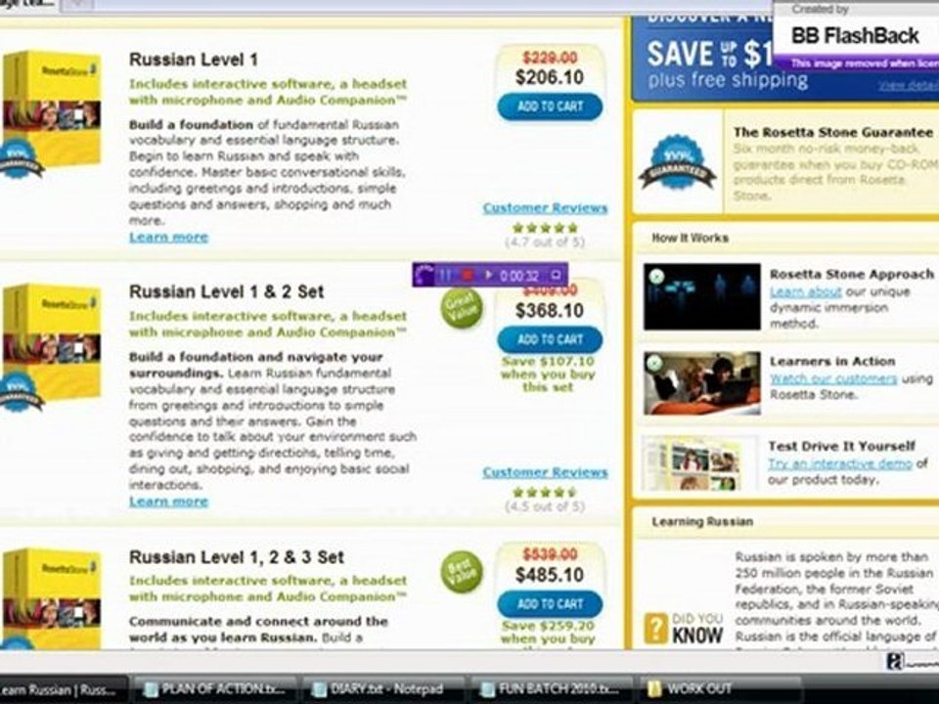Click the $206.10 price
939x704 pixels.
pyautogui.click(x=549, y=77)
